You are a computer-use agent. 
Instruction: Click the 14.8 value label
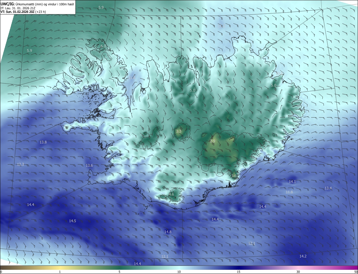click(x=168, y=232)
